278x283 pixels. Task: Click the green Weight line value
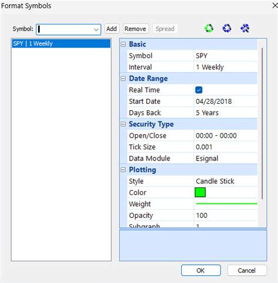coord(226,204)
